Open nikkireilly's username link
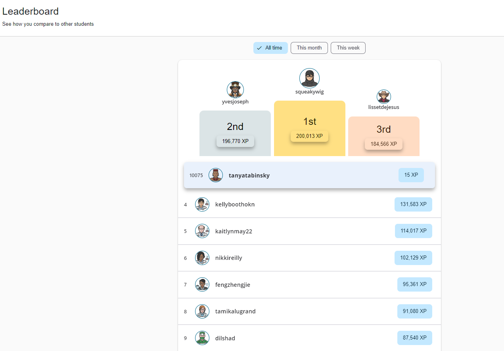The width and height of the screenshot is (504, 351). click(228, 258)
